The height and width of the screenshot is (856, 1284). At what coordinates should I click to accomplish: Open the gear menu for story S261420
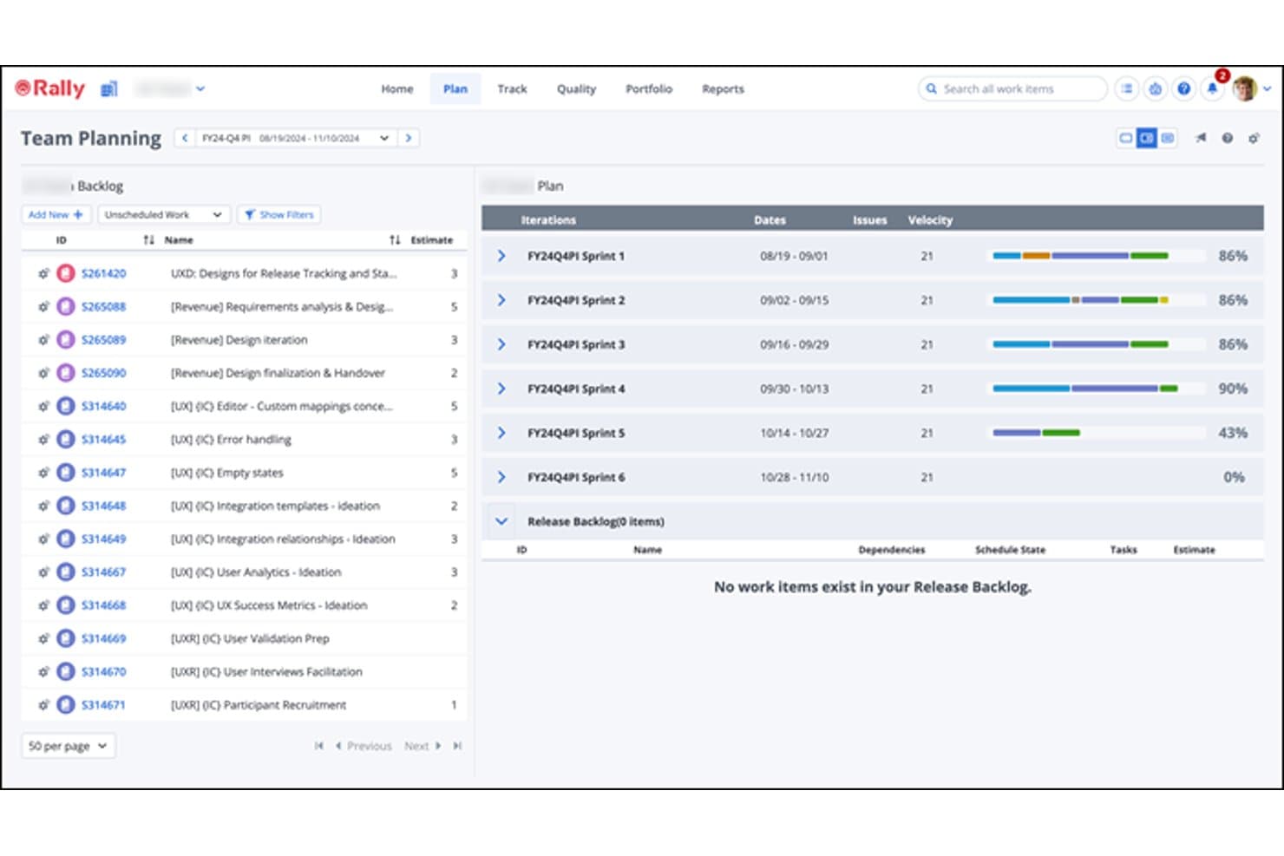point(43,273)
